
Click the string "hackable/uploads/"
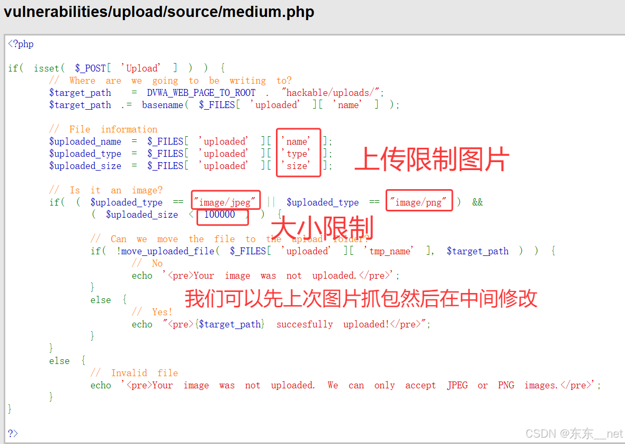click(329, 93)
